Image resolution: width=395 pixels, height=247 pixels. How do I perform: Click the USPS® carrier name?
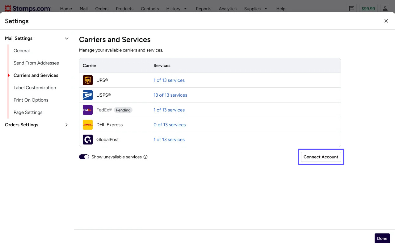(x=103, y=95)
